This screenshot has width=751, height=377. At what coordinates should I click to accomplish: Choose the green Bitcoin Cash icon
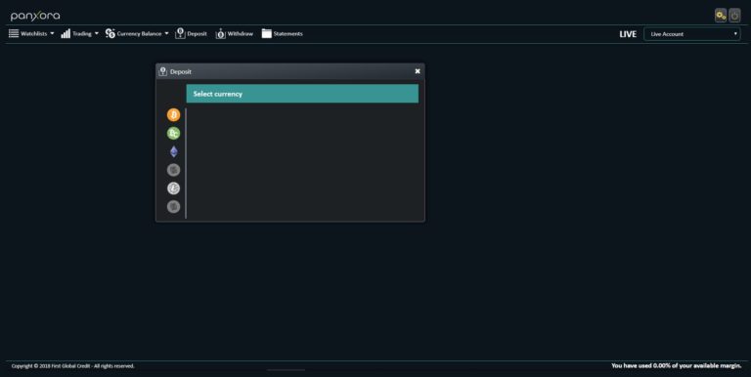[x=173, y=133]
